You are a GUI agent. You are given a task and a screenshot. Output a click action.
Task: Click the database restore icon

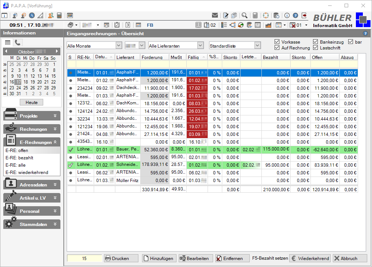276,15
